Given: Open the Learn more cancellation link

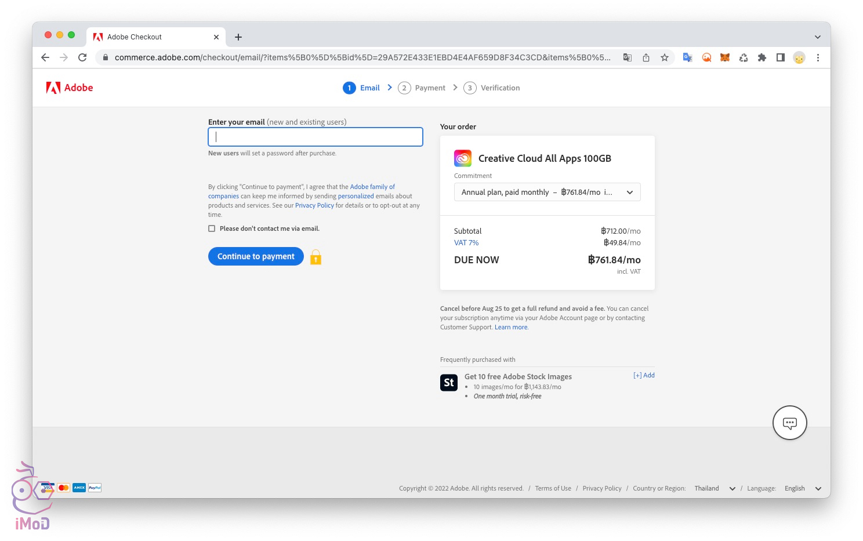Looking at the screenshot, I should (x=511, y=327).
